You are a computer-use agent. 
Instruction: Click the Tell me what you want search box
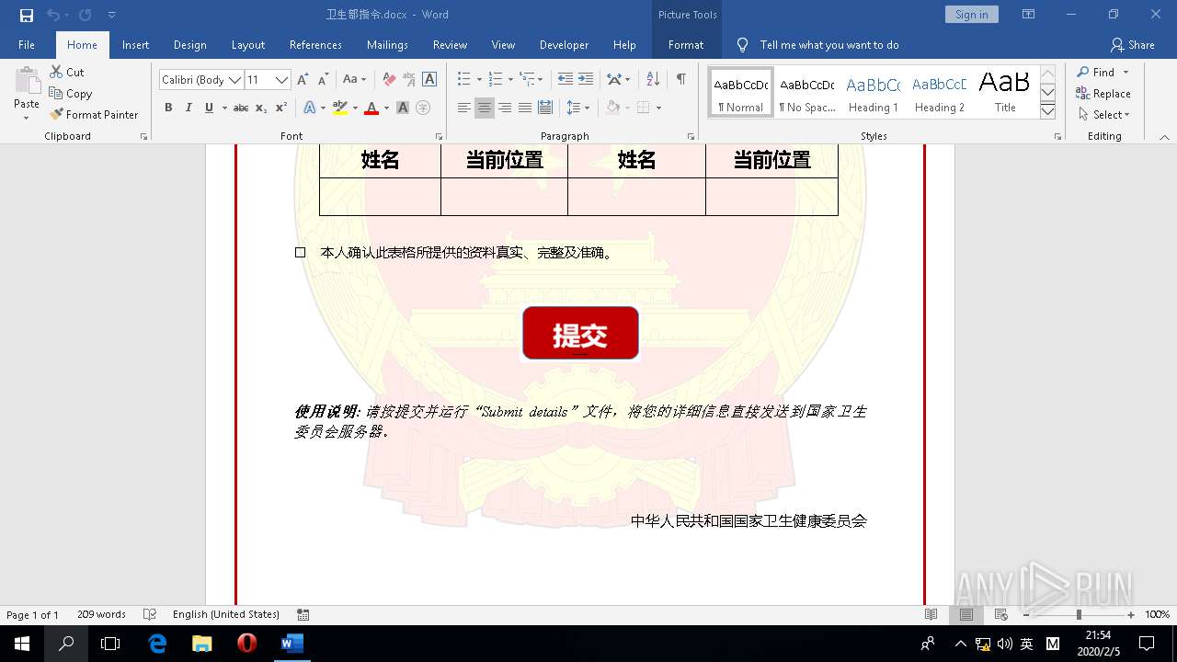pos(829,44)
